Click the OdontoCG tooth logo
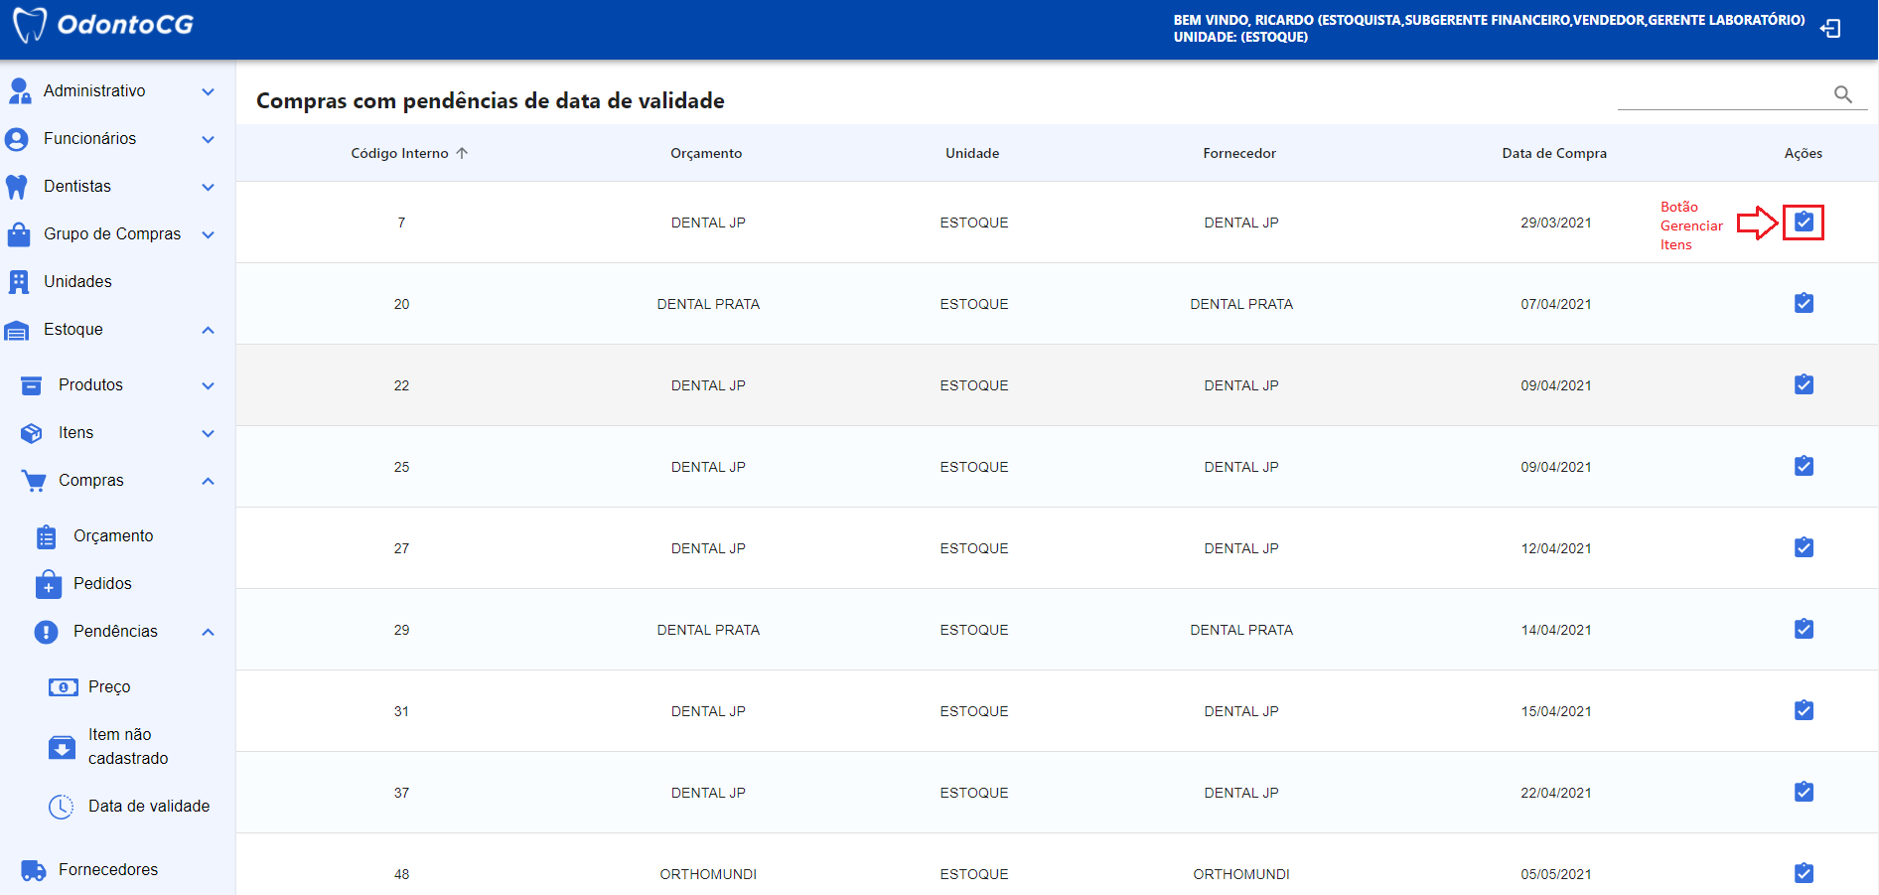Viewport: 1879px width, 895px height. point(30,26)
